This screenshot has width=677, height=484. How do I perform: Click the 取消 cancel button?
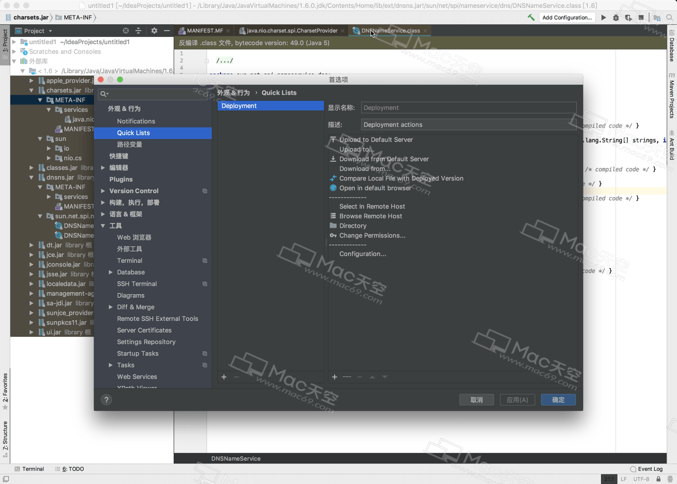pos(477,400)
